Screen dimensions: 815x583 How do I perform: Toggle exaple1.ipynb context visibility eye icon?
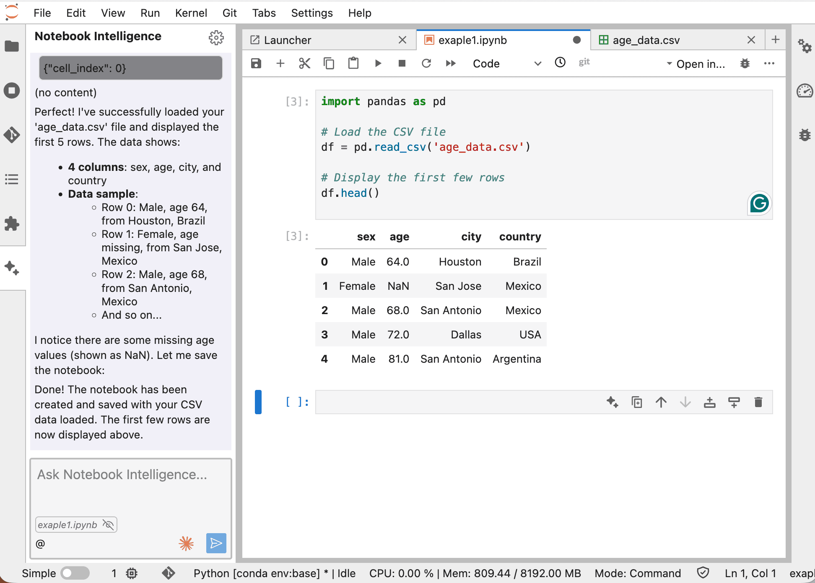(x=108, y=524)
